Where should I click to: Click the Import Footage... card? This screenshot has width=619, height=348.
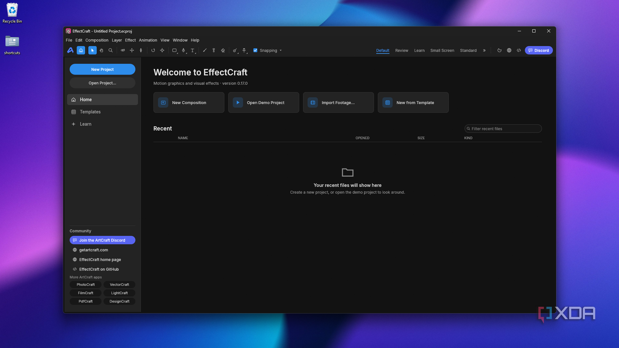(338, 102)
